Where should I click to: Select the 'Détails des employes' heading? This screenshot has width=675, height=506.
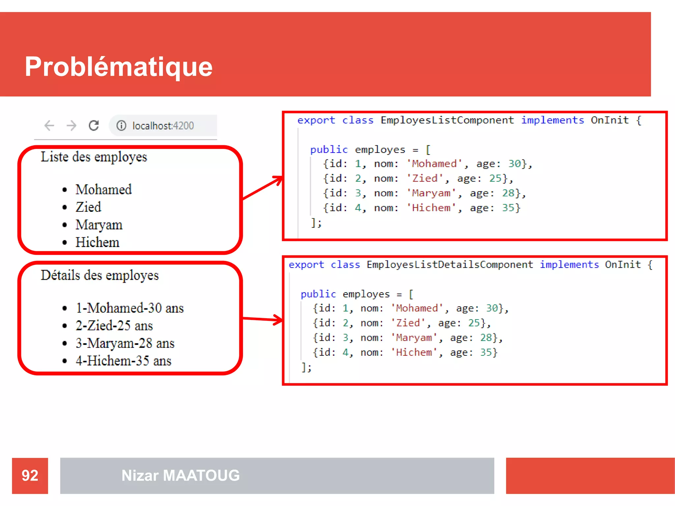(x=100, y=276)
